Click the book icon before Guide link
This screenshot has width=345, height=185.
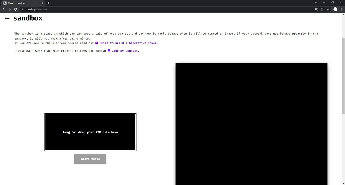(97, 43)
